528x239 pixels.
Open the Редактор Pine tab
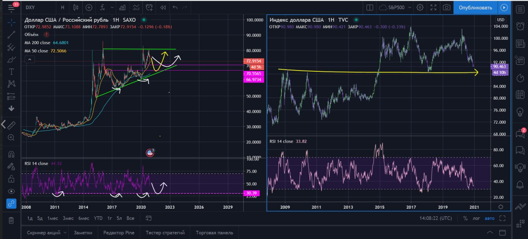coord(119,233)
